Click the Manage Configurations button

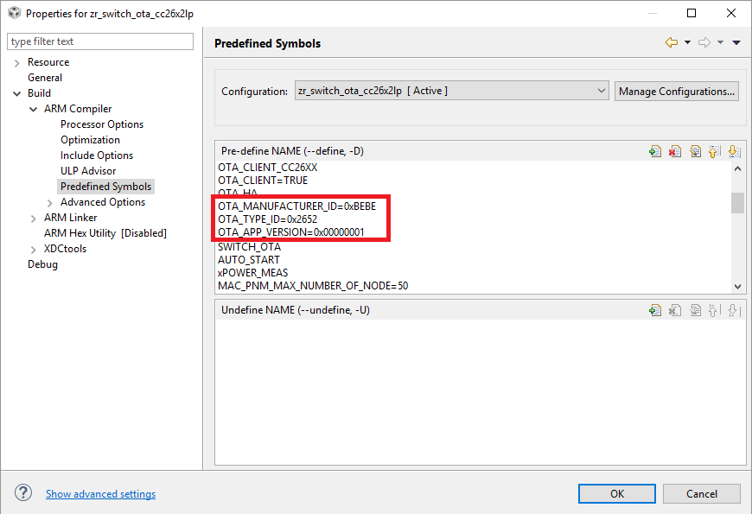tap(677, 91)
